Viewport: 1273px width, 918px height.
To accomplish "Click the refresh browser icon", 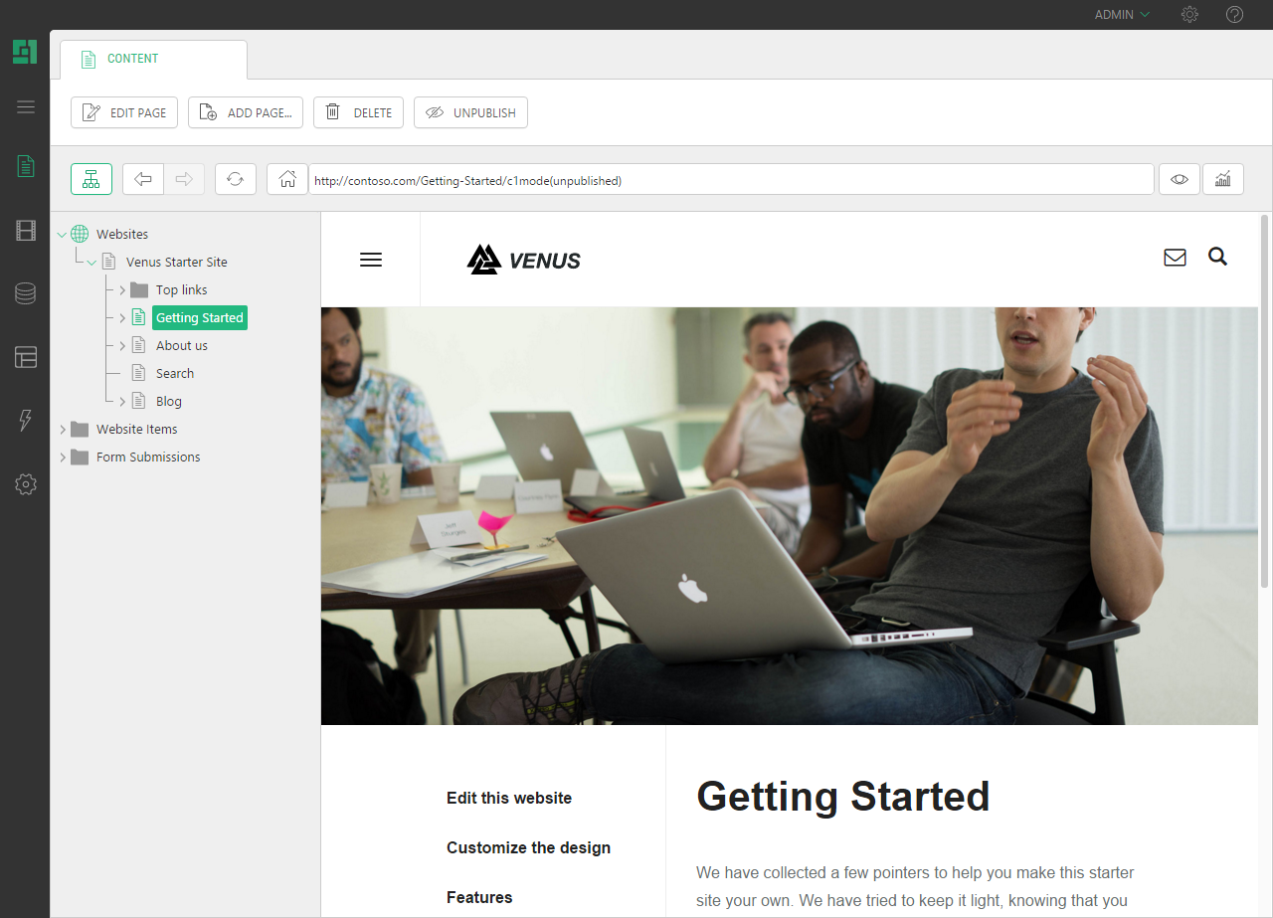I will (x=235, y=179).
